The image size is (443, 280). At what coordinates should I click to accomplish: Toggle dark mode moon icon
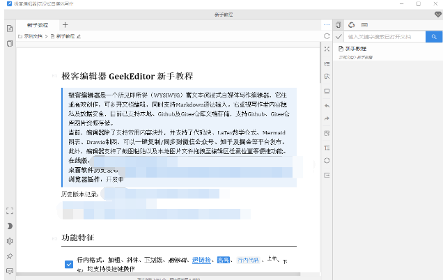10,226
